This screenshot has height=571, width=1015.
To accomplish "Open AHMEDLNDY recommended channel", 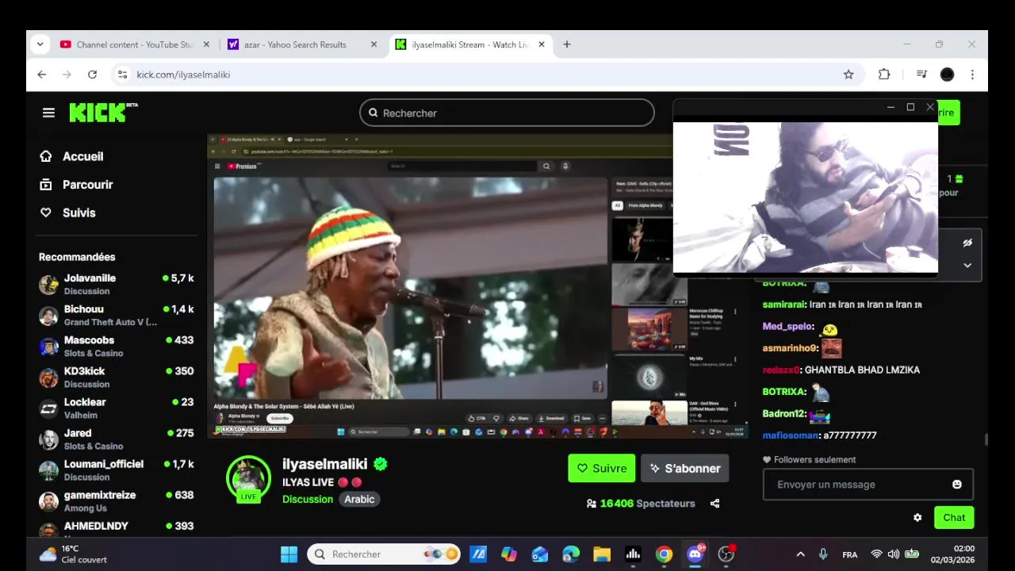I will coord(117,529).
